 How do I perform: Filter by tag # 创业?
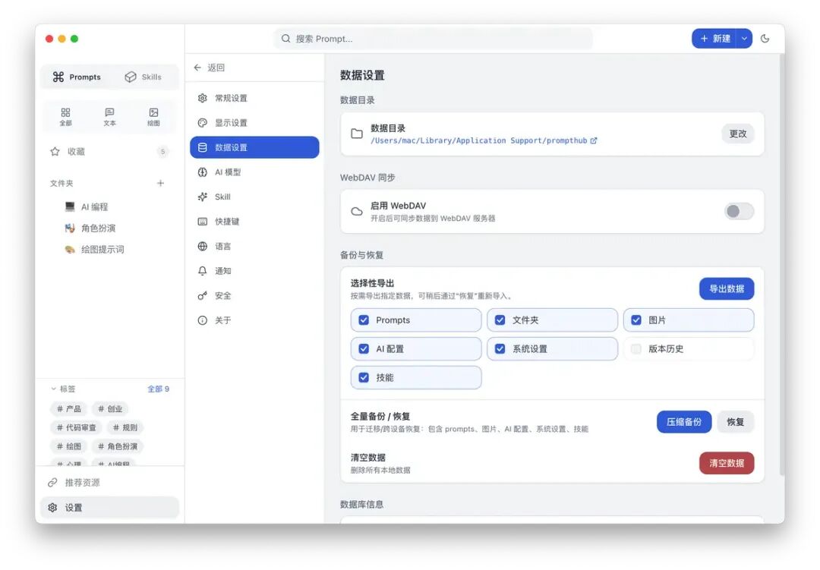point(110,409)
